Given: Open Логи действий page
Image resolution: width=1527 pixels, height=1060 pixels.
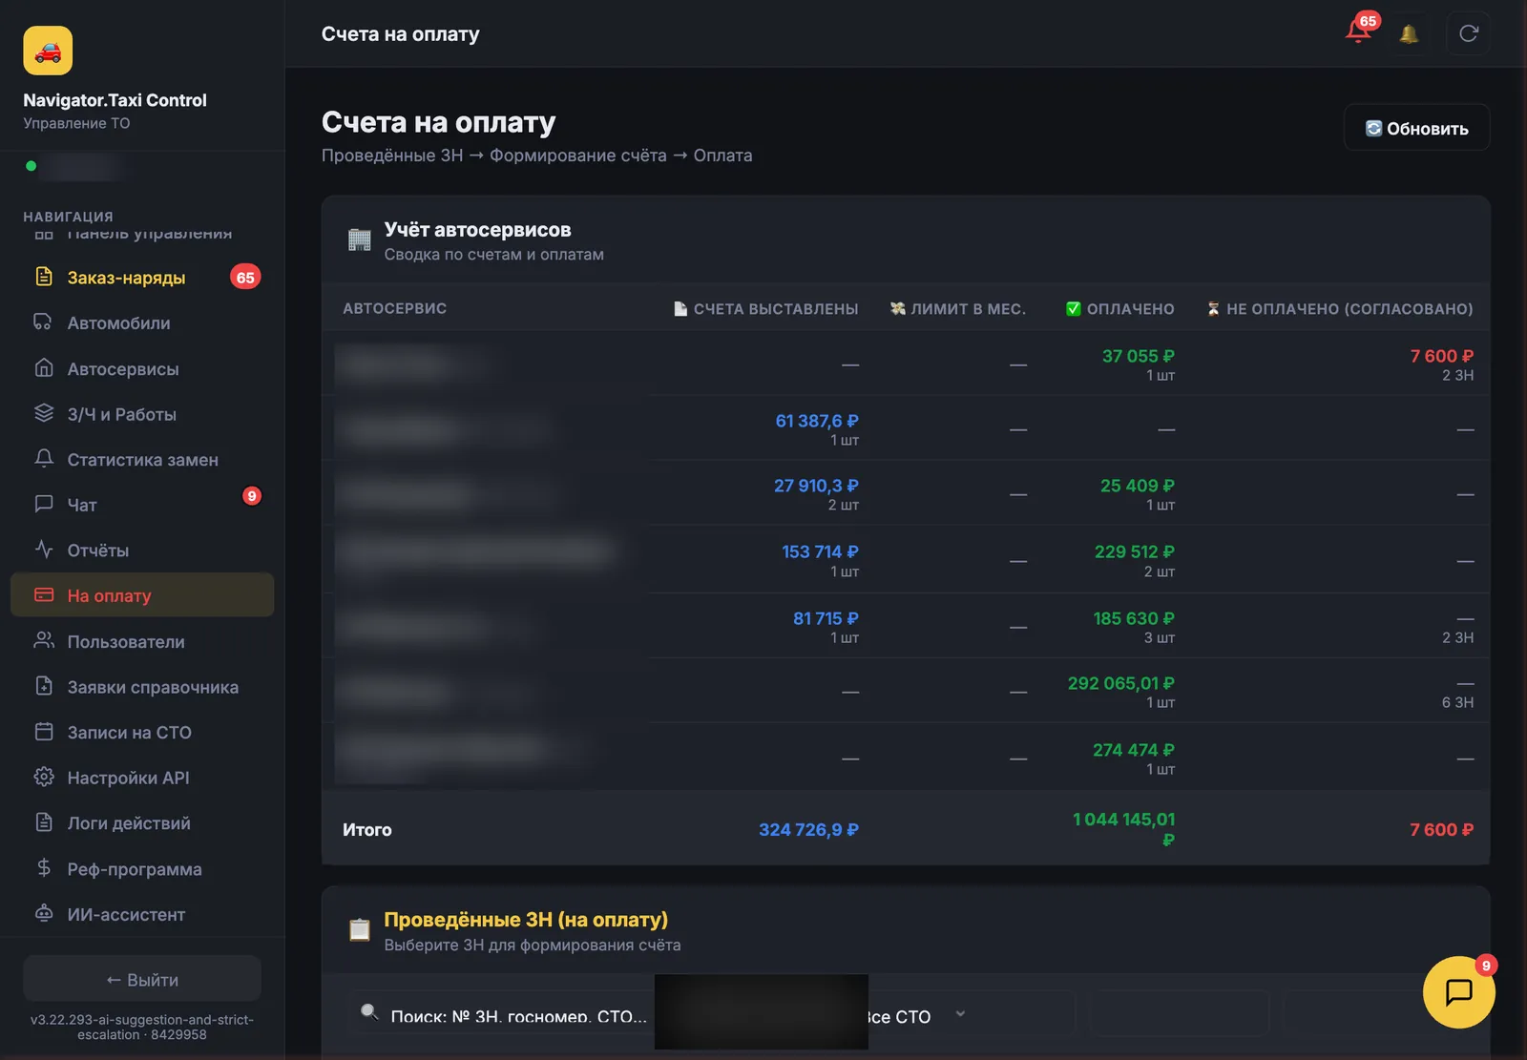Looking at the screenshot, I should pos(142,823).
